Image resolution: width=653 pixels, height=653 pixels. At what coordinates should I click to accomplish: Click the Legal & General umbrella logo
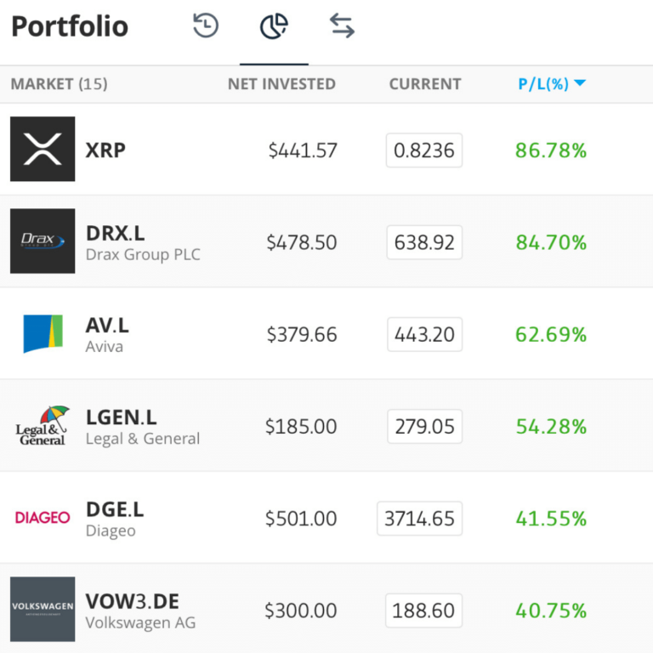[43, 426]
